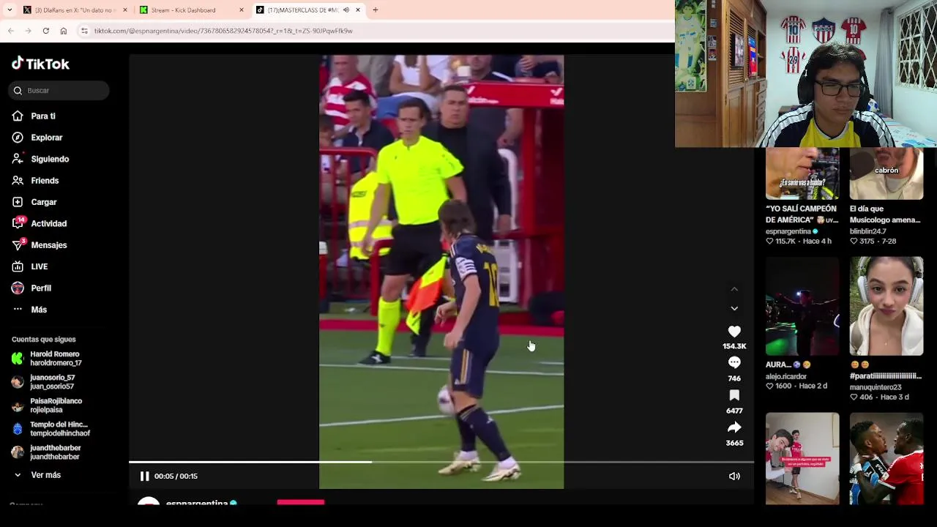
Task: Go to LIVE section
Action: pyautogui.click(x=30, y=266)
